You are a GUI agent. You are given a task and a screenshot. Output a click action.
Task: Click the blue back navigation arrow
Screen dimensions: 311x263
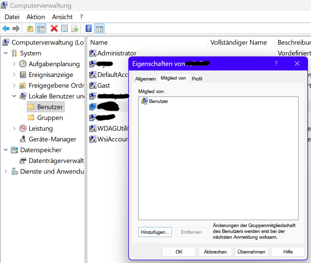point(6,28)
